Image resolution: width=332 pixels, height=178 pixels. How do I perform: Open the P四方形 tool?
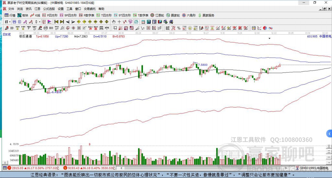[x=50, y=15]
